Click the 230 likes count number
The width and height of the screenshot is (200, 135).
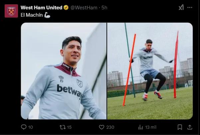pyautogui.click(x=110, y=127)
